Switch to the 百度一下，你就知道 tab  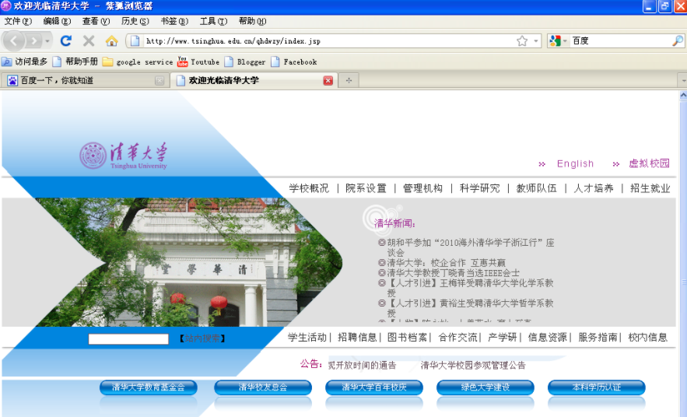pos(86,81)
